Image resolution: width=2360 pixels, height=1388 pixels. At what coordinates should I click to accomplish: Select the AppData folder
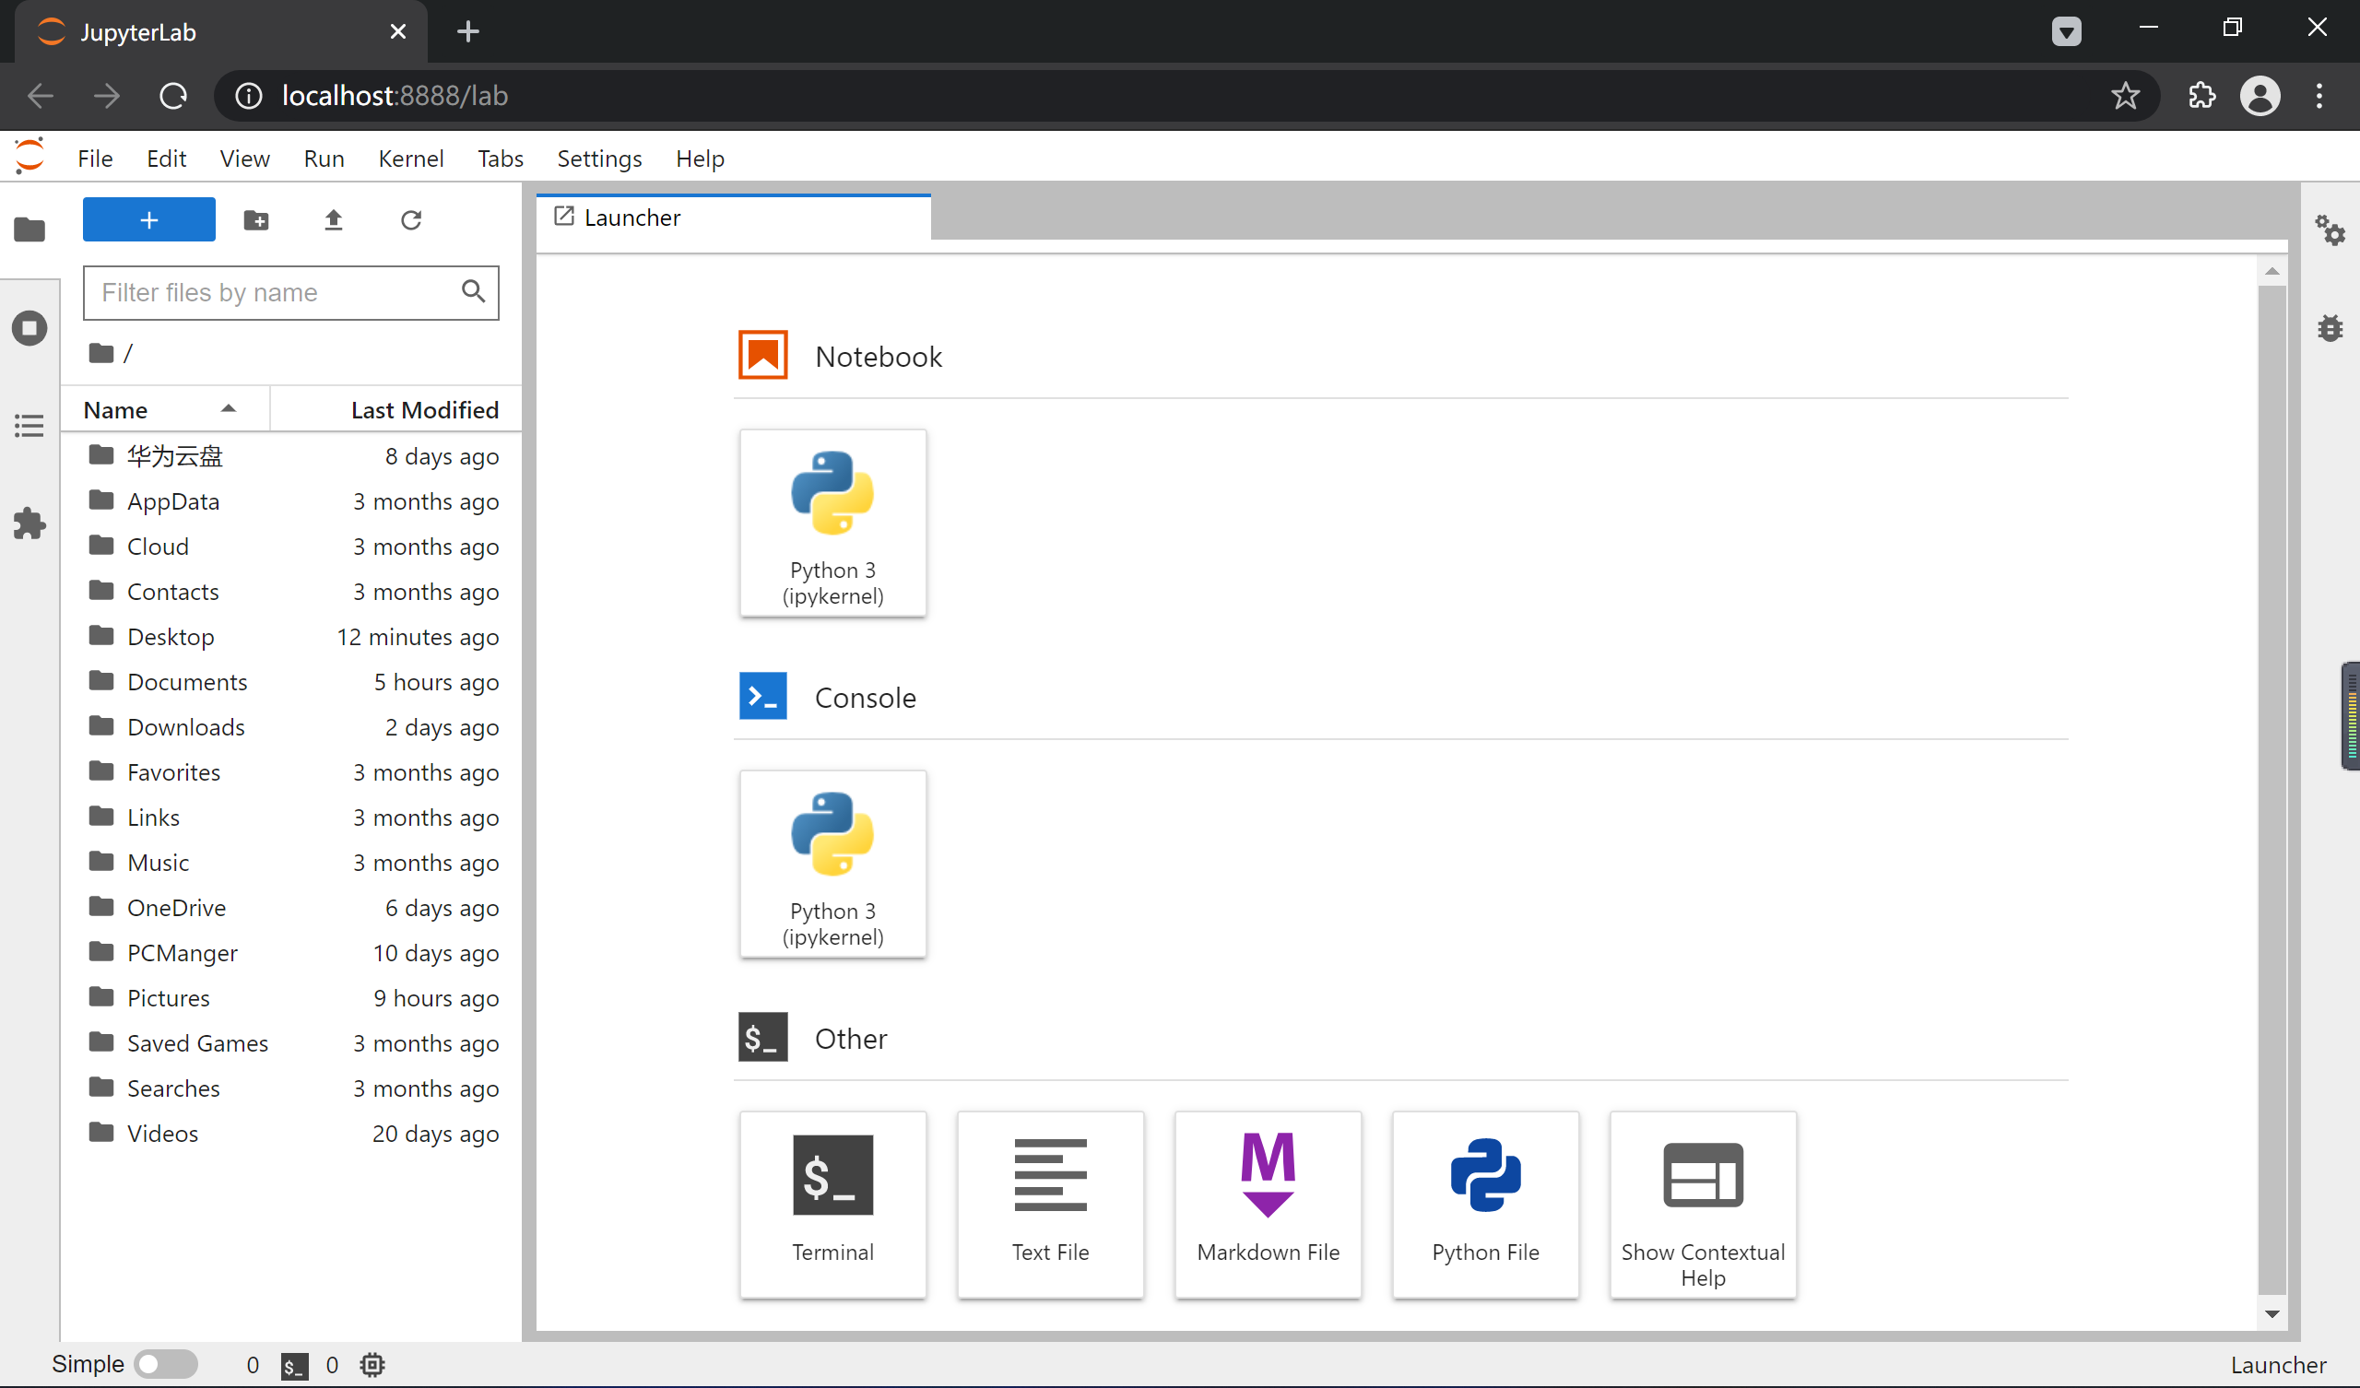click(291, 501)
